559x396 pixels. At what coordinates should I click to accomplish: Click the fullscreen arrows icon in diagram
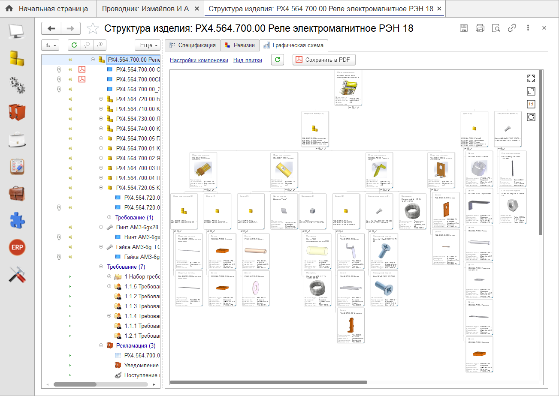pos(531,78)
